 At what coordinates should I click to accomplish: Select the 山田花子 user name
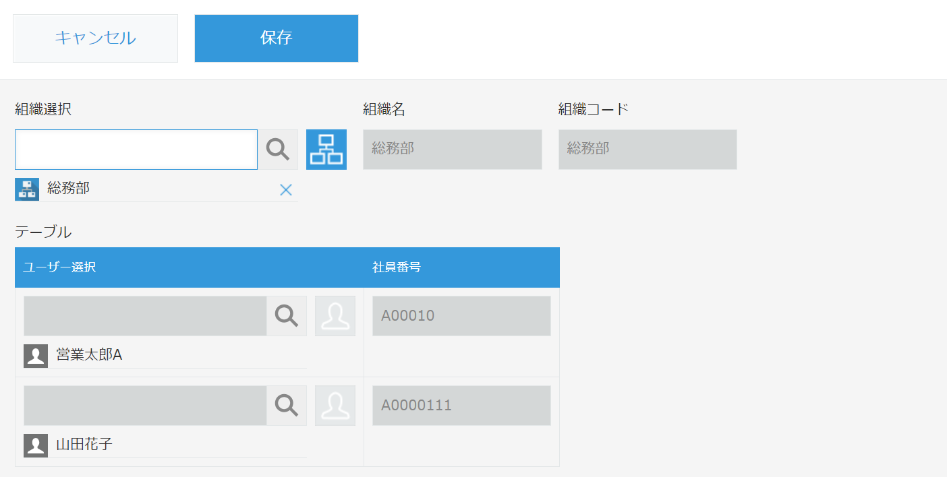(x=84, y=445)
